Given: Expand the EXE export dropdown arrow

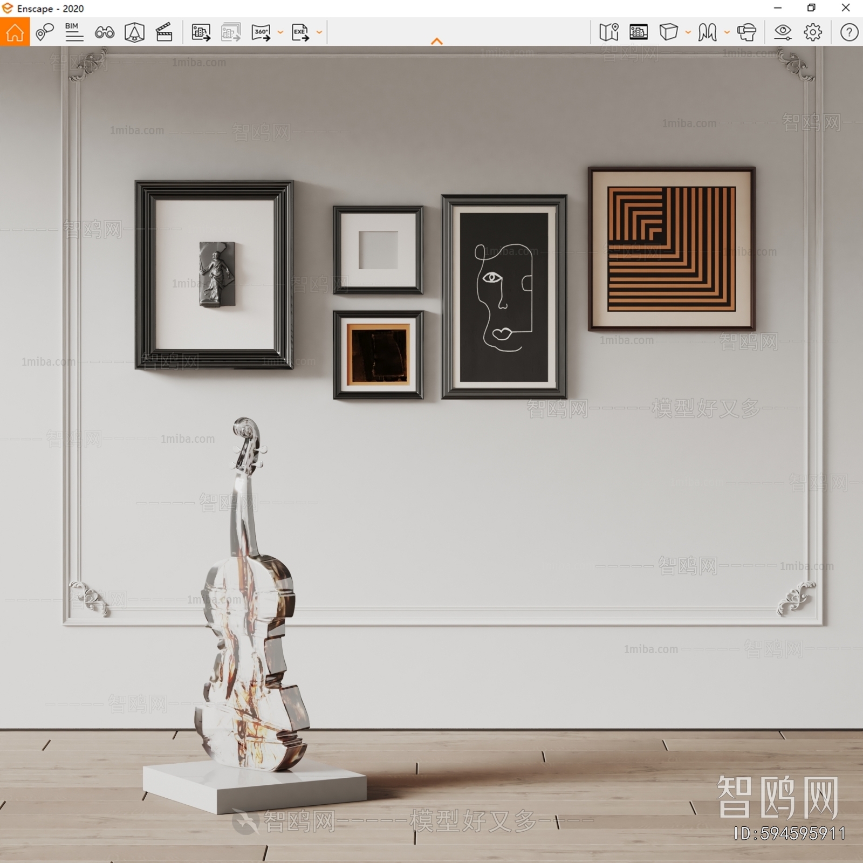Looking at the screenshot, I should click(x=319, y=32).
